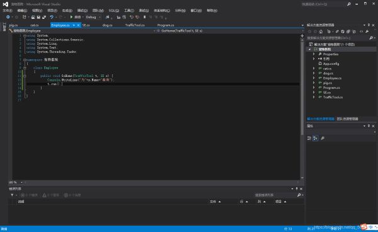Expand the TrafficTool.cs tree node
The width and height of the screenshot is (378, 232).
[314, 97]
